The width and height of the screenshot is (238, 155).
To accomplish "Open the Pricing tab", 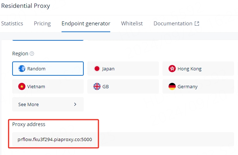I will click(x=42, y=24).
